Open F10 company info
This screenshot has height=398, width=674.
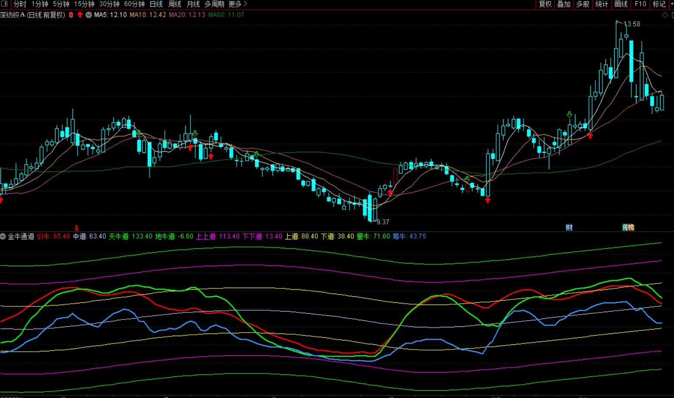pos(640,4)
